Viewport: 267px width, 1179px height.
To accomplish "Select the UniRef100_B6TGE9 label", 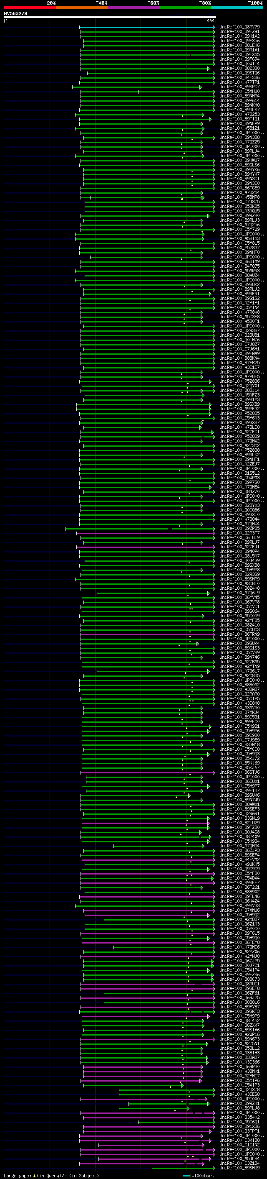I will (239, 188).
